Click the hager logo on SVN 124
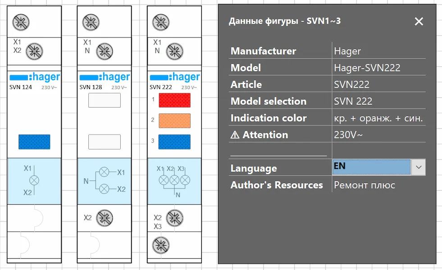Screen dimensions: 442x270 [x=35, y=77]
